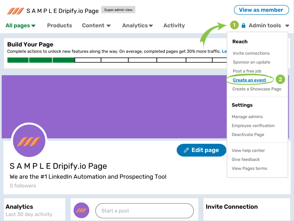Screen dimensions: 294x221
Task: Click the Build Your Page progress bar
Action: [x=115, y=60]
